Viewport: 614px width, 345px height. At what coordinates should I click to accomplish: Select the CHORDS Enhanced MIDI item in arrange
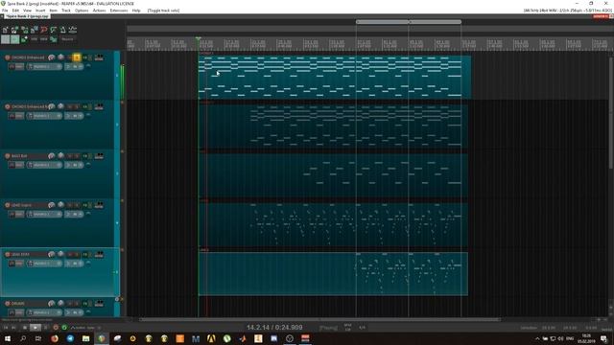[335, 77]
